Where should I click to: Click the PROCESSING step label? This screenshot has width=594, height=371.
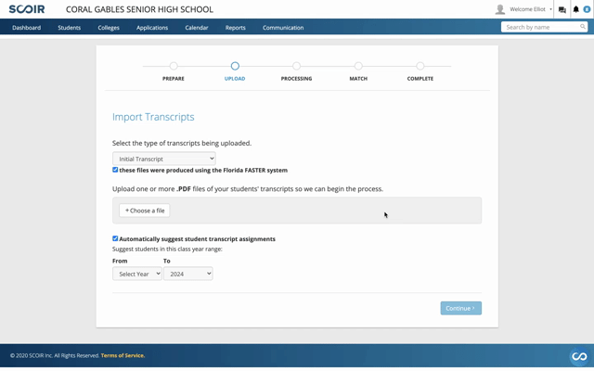[x=297, y=78]
